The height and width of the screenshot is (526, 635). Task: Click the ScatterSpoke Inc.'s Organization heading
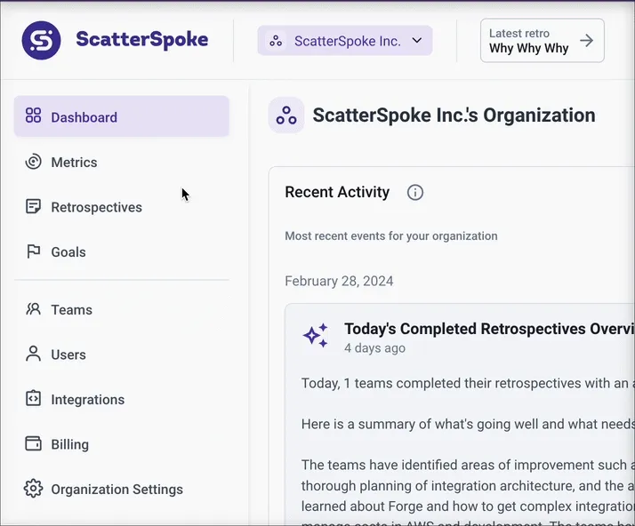454,116
